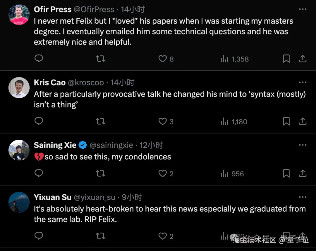Open more options on Ofir Press's tweet
Viewport: 316px width, 251px height.
click(303, 9)
